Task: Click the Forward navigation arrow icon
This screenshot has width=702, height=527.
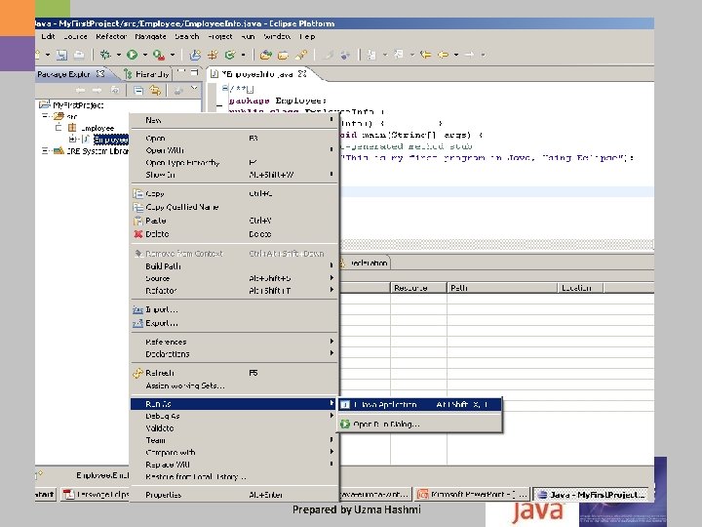Action: coord(469,55)
